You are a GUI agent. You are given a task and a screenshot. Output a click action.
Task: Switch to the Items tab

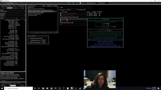(16, 8)
